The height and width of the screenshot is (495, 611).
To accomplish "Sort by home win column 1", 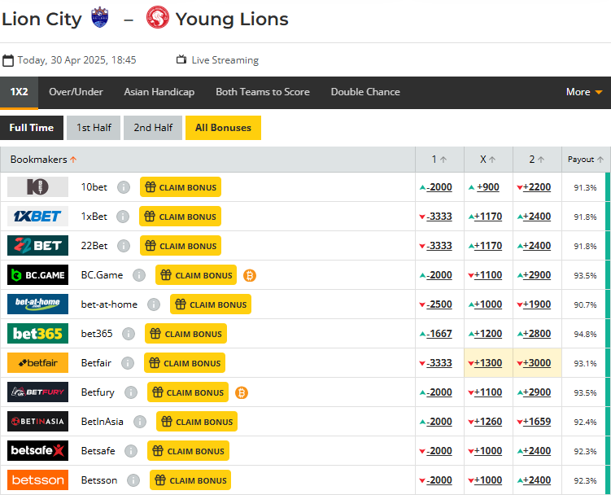I will pyautogui.click(x=439, y=159).
